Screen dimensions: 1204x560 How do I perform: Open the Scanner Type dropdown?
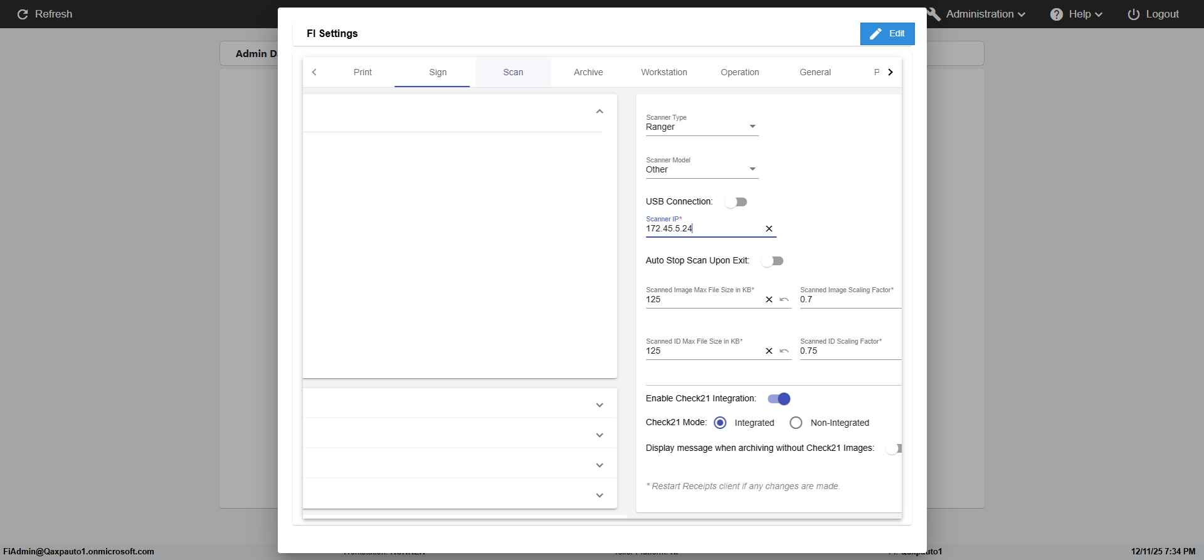[702, 127]
